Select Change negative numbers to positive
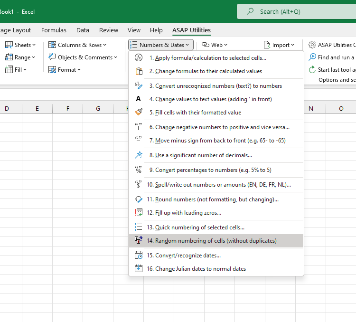Screen dimensions: 356x322 (x=216, y=127)
